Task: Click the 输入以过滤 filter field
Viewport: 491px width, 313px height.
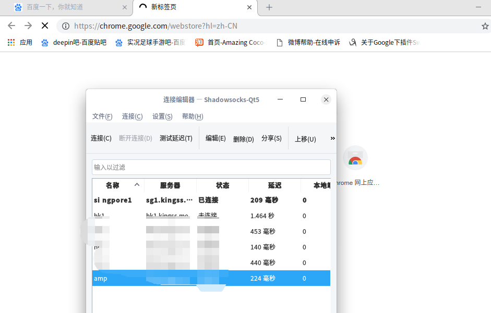Action: coord(211,167)
